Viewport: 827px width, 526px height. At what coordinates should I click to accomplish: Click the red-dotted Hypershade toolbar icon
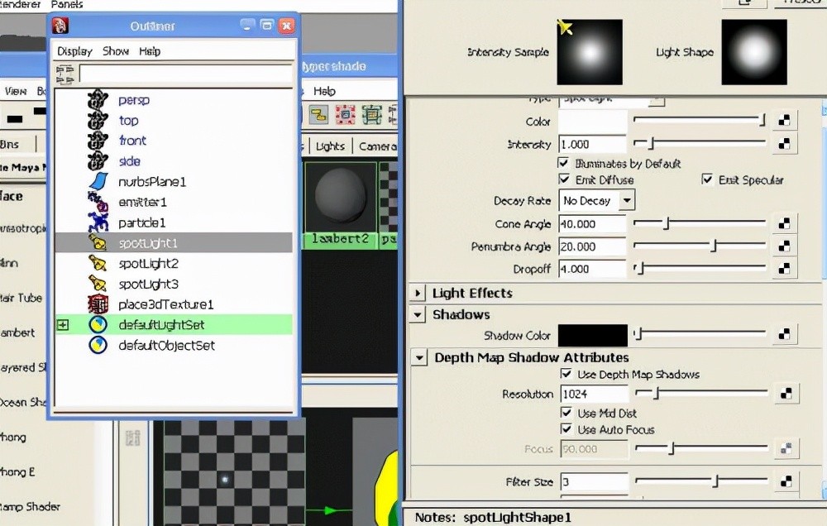tap(345, 114)
